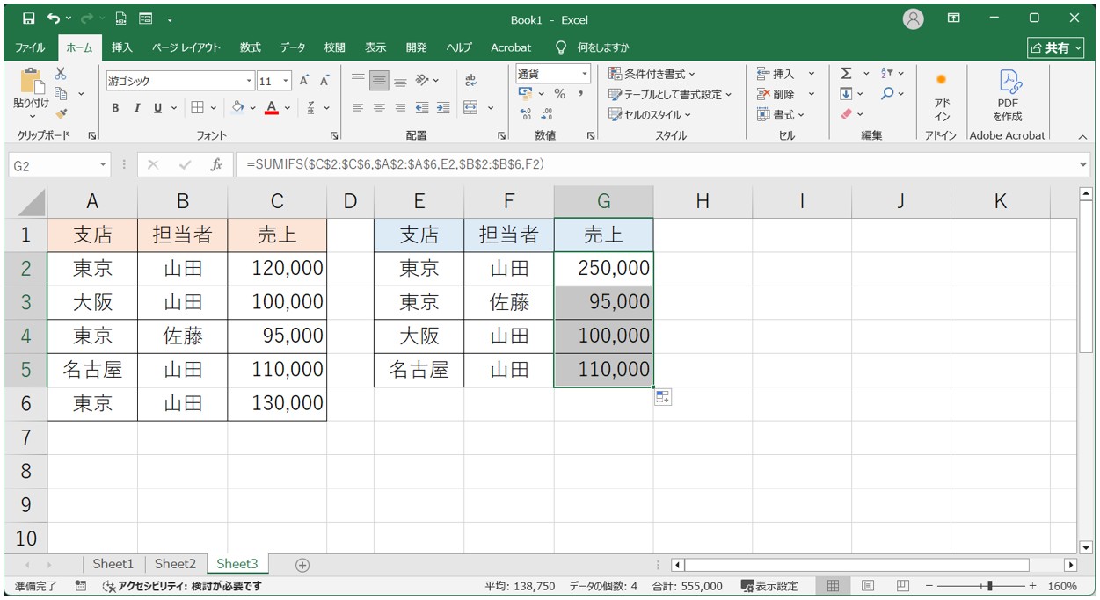The width and height of the screenshot is (1100, 600).
Task: Open the fill color dropdown arrow
Action: (252, 108)
